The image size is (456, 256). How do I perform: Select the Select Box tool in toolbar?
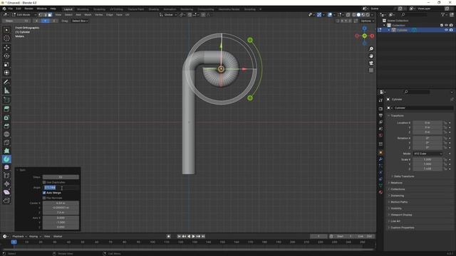pos(6,30)
